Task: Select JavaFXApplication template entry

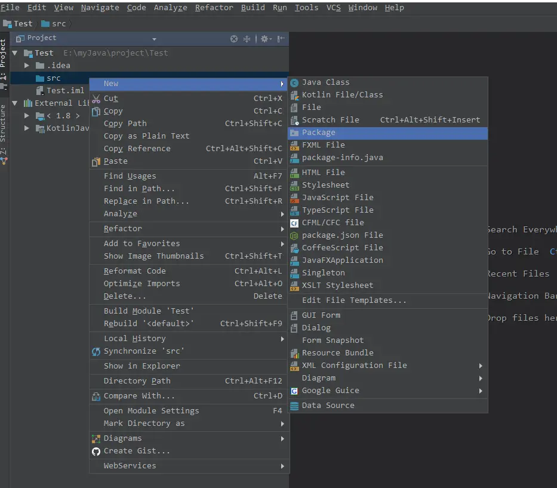Action: (x=387, y=260)
